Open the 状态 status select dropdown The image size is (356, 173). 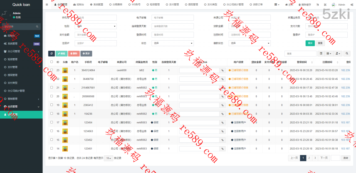172,43
